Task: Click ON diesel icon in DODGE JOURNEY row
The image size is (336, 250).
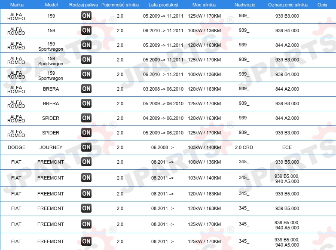Action: click(x=86, y=147)
